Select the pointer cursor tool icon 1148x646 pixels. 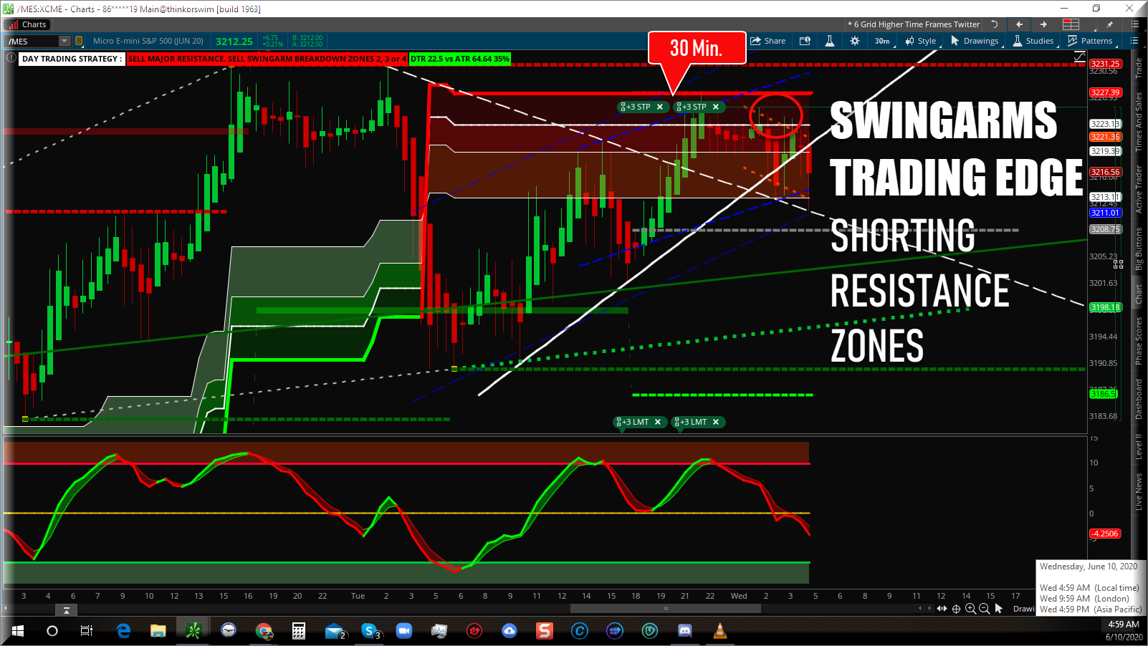click(999, 609)
